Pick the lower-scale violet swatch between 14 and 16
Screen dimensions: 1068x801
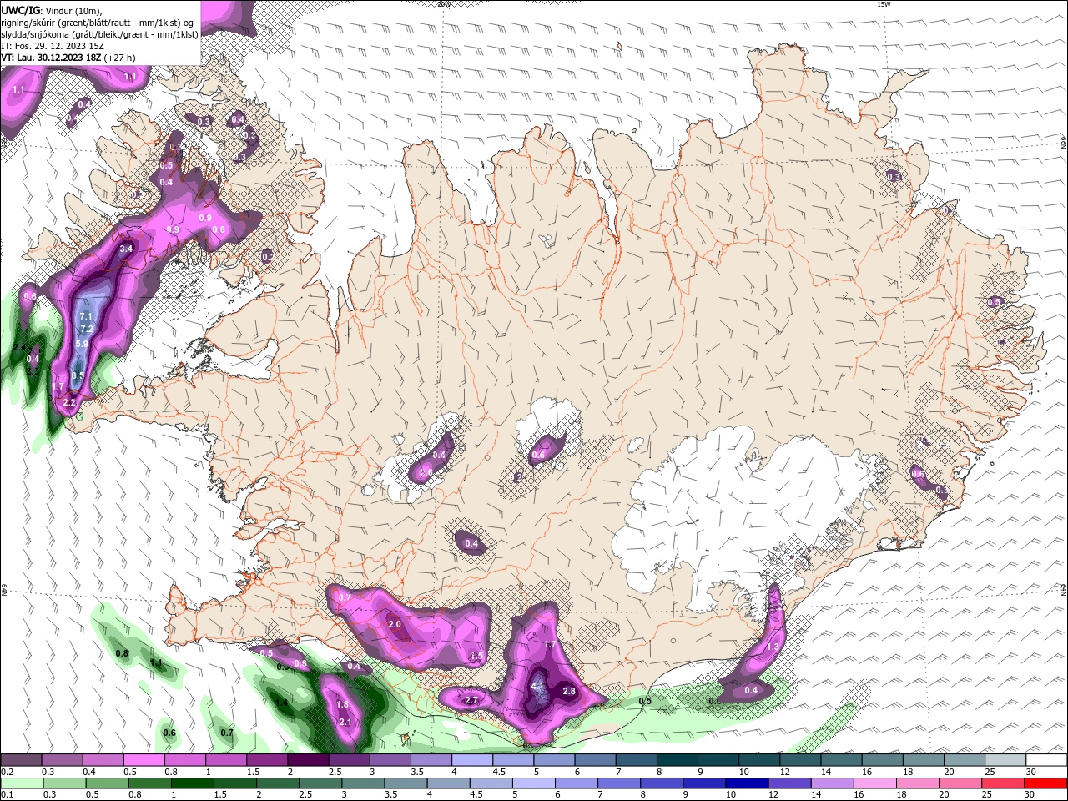tap(833, 783)
